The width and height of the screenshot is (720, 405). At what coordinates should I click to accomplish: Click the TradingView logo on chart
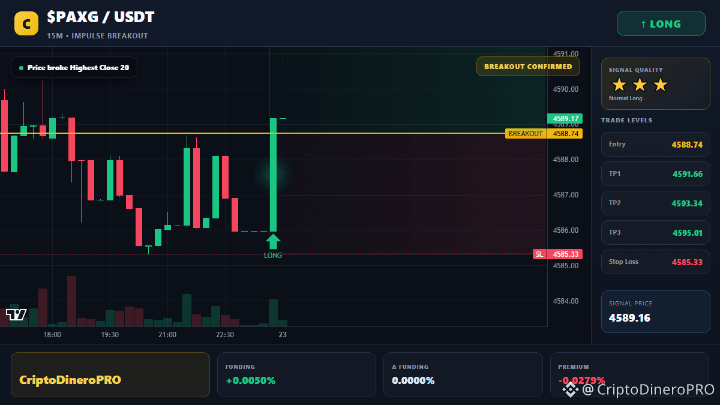[x=16, y=314]
